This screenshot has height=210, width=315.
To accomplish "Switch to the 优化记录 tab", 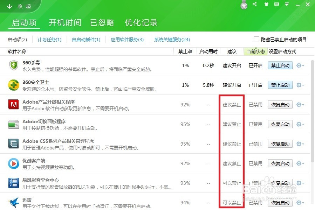I will point(141,22).
